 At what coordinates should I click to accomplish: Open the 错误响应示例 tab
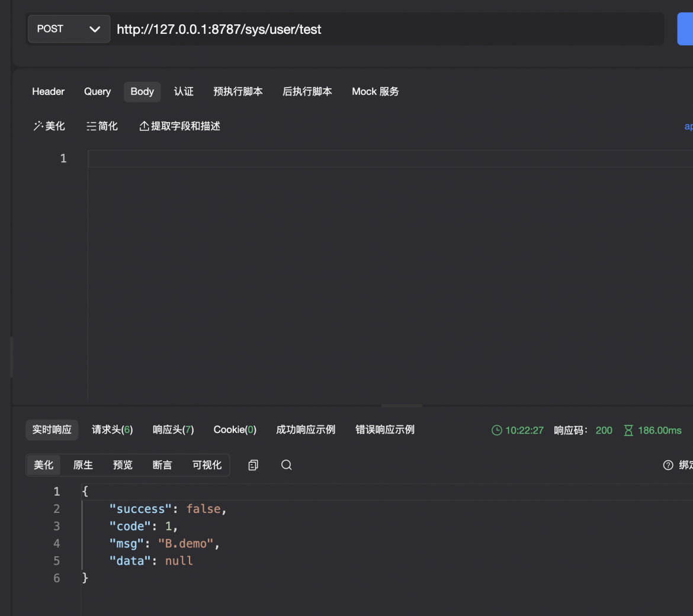click(385, 430)
